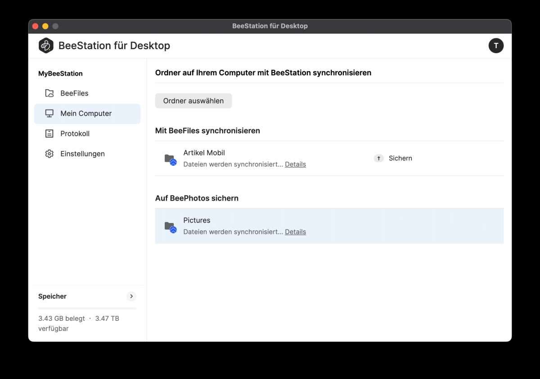The image size is (540, 379).
Task: Click the "Auf BeePhotos sichern" heading
Action: (197, 198)
